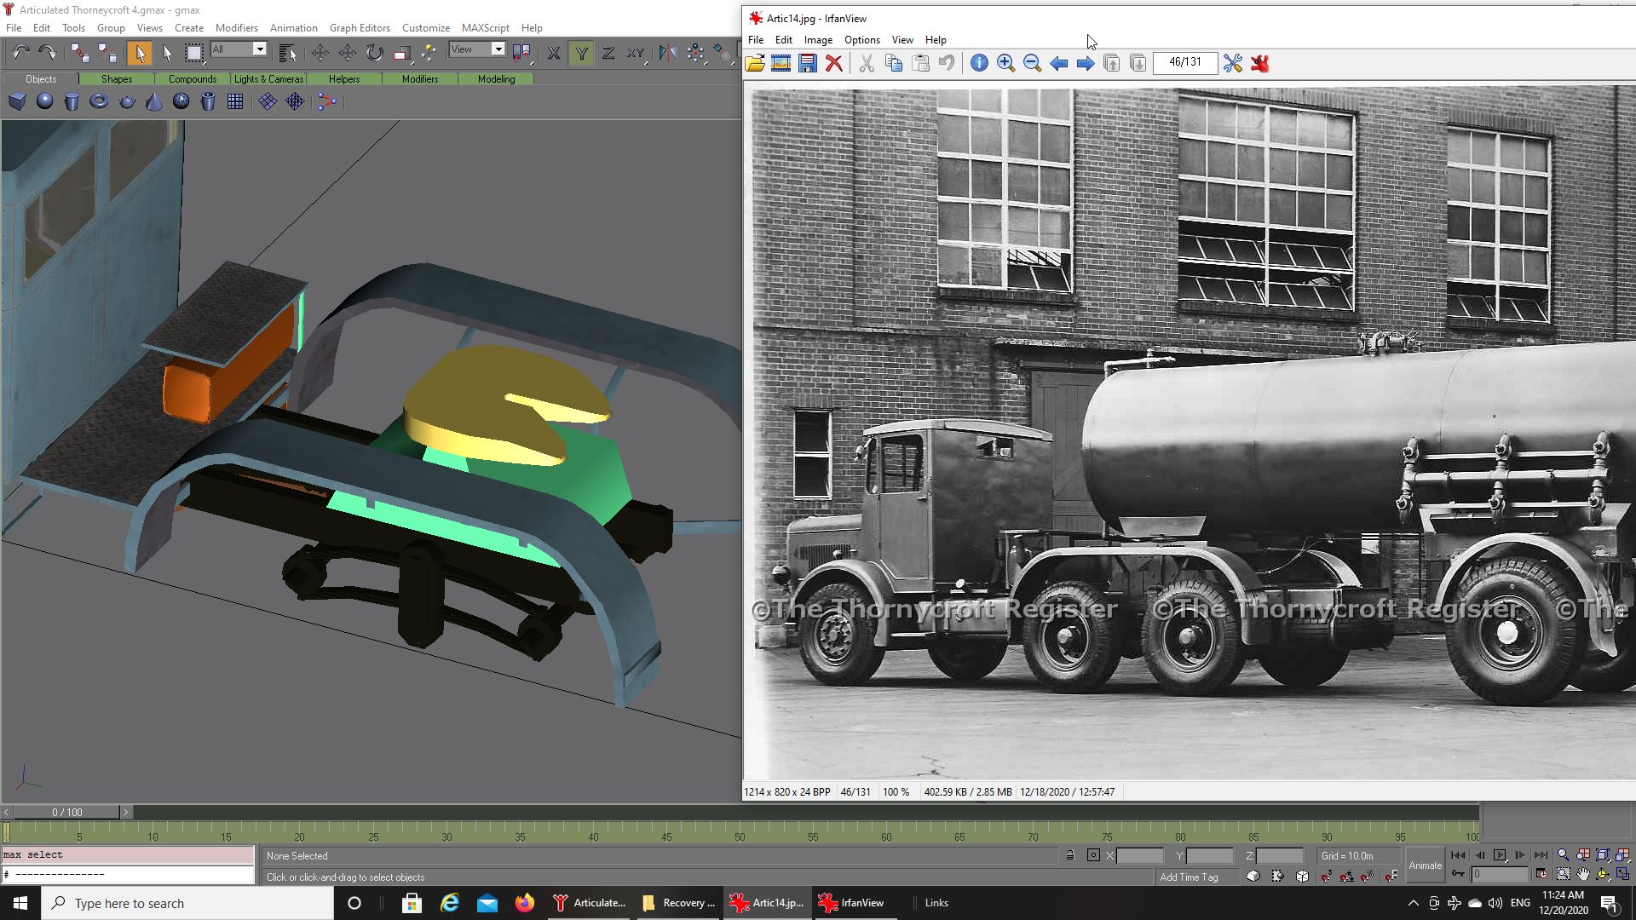Image resolution: width=1636 pixels, height=920 pixels.
Task: Toggle Y axis constraint
Action: (581, 53)
